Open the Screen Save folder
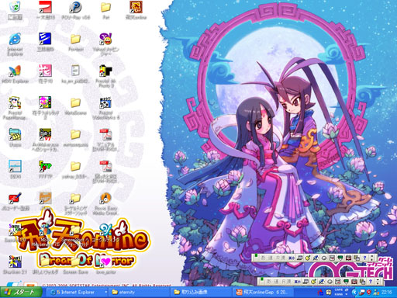This screenshot has height=298, width=397. (x=75, y=262)
